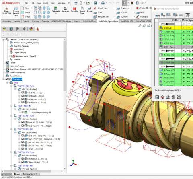Click the tree panel horizontal scrollbar
The width and height of the screenshot is (193, 179).
coord(27,171)
